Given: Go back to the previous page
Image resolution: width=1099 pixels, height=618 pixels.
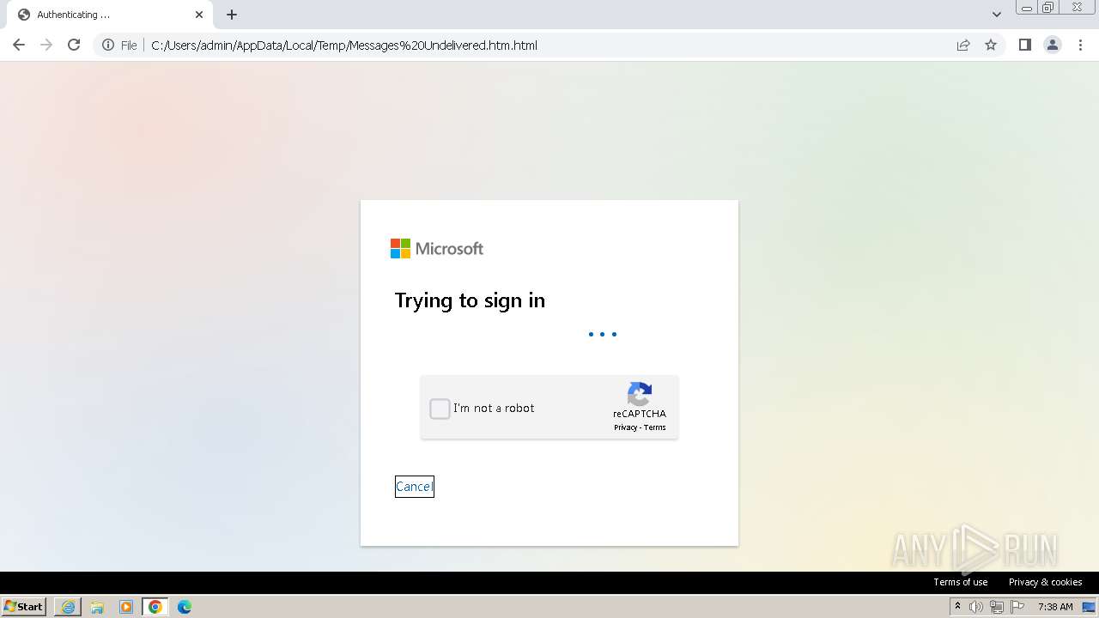Looking at the screenshot, I should (x=19, y=45).
